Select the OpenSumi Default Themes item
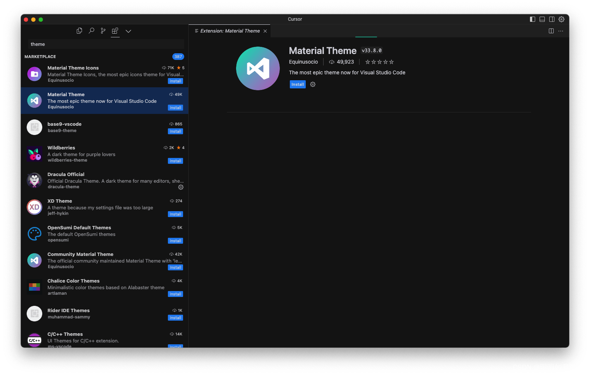Image resolution: width=590 pixels, height=375 pixels. pyautogui.click(x=105, y=234)
